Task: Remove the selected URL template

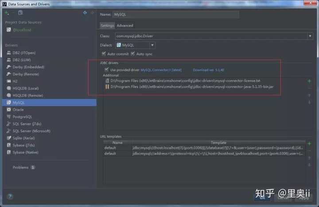Action: pyautogui.click(x=309, y=151)
